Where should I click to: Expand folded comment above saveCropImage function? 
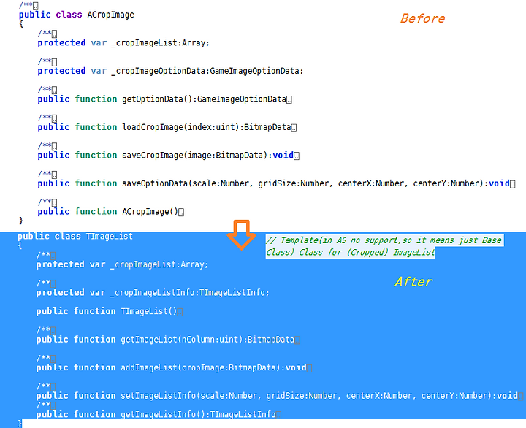coord(54,147)
